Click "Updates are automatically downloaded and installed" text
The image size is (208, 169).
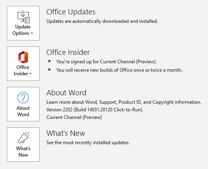102,21
